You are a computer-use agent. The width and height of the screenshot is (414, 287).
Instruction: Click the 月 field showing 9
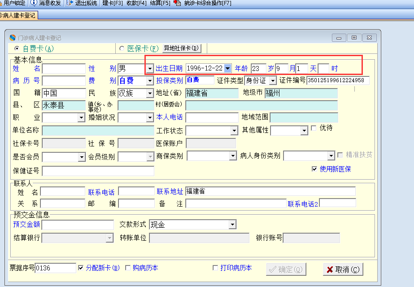(281, 69)
